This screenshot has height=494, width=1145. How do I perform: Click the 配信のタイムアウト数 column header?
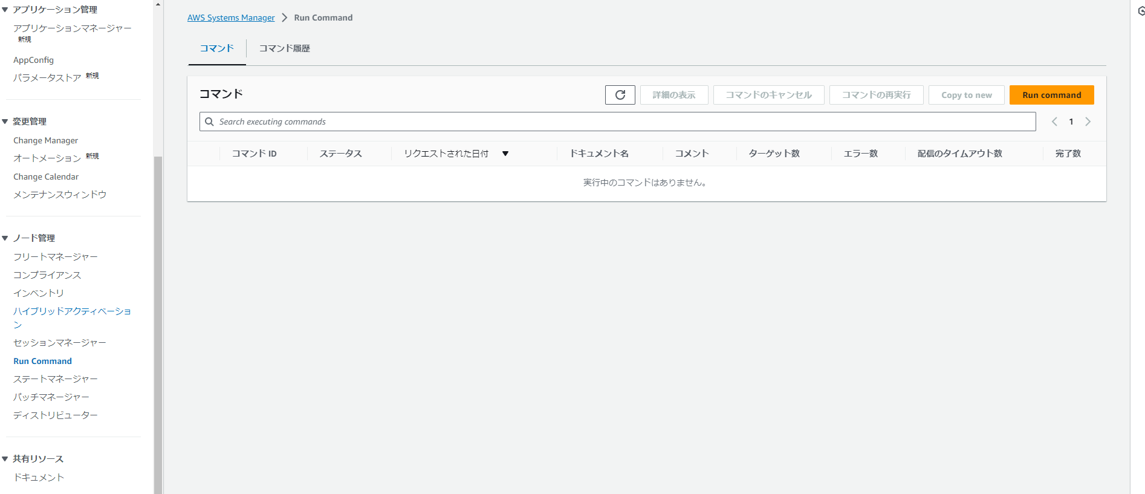tap(959, 154)
